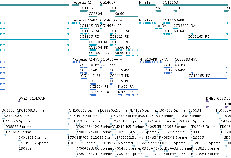Select the CG1115-RC transcript label
231x158 pixels.
click(x=119, y=42)
